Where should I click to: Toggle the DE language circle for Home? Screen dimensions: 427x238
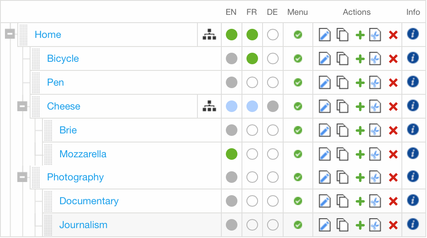coord(272,35)
